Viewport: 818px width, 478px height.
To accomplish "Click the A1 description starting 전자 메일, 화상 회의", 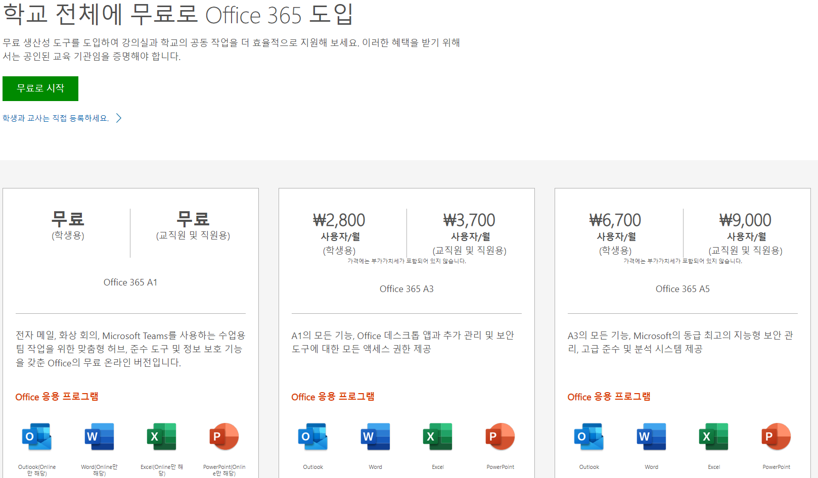I will pyautogui.click(x=130, y=349).
